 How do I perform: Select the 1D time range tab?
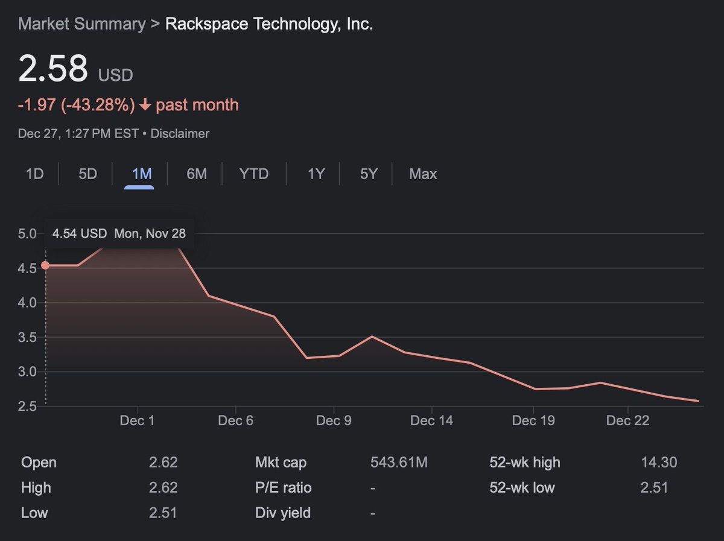pyautogui.click(x=35, y=174)
